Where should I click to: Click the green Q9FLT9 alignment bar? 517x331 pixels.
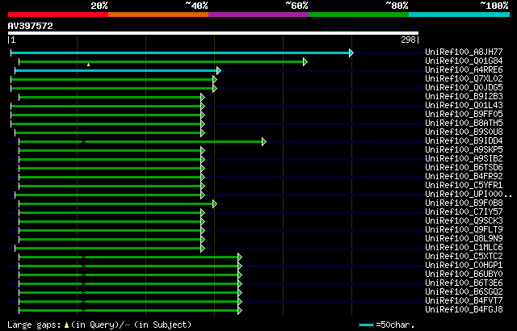tap(110, 231)
